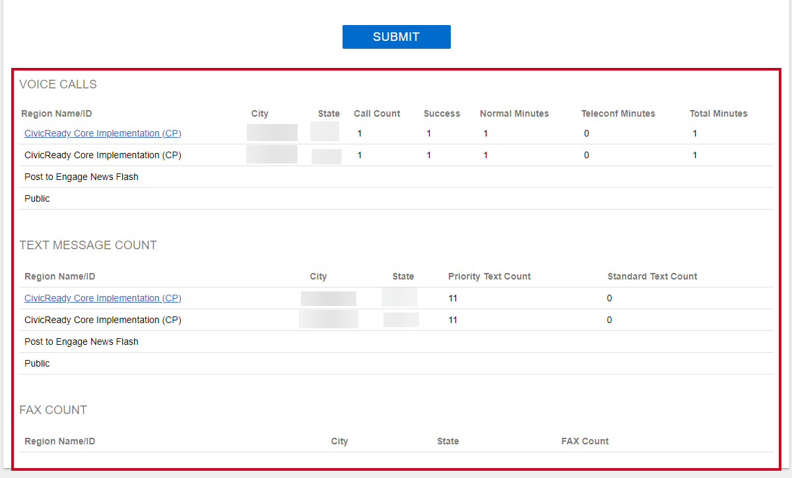The image size is (792, 478).
Task: Click City header in the Fax Count table
Action: pos(339,441)
